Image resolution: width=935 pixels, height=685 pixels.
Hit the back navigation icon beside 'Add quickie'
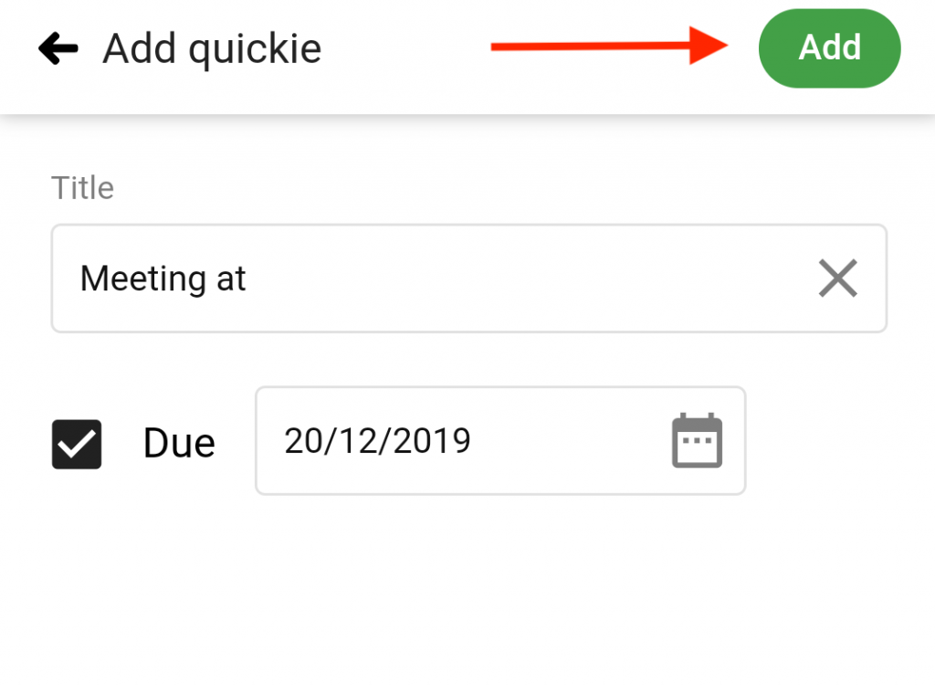pos(58,48)
